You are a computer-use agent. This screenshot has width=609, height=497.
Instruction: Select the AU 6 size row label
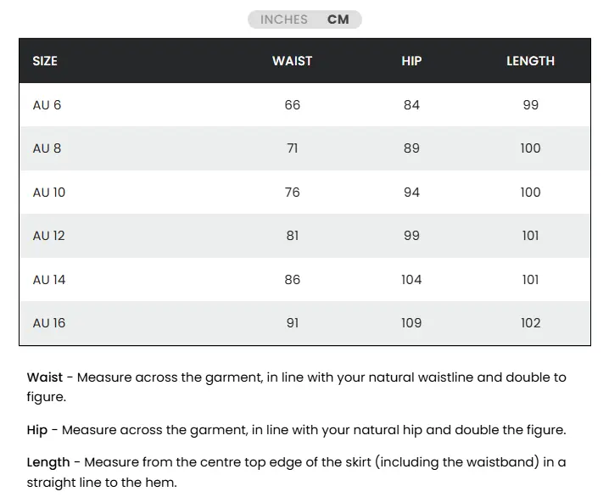click(x=47, y=105)
